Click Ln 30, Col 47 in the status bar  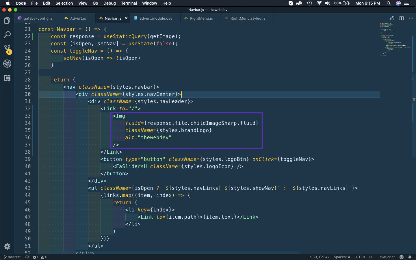tap(318, 257)
